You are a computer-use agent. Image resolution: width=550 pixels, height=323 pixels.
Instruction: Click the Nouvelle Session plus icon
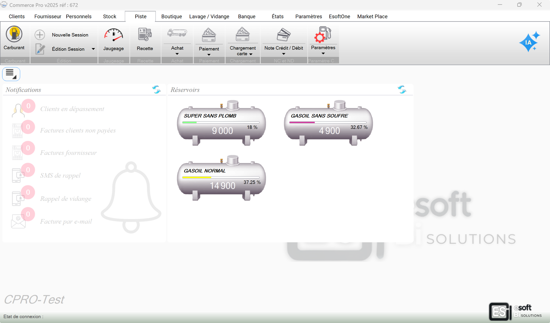40,35
